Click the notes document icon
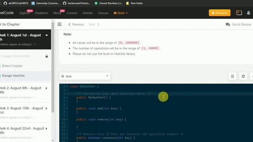This screenshot has height=142, width=253. point(232,76)
